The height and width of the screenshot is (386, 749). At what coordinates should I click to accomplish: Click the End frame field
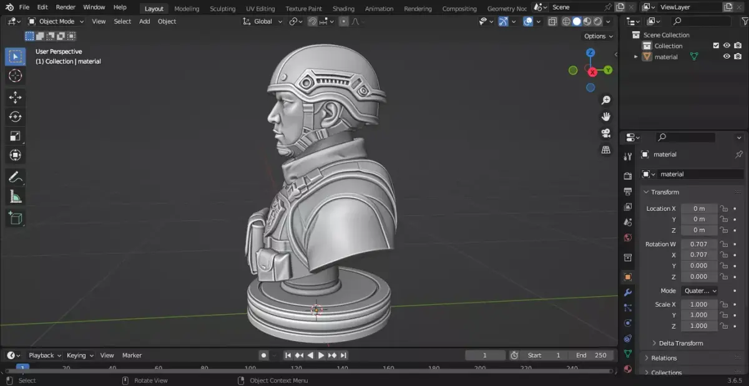click(x=591, y=355)
